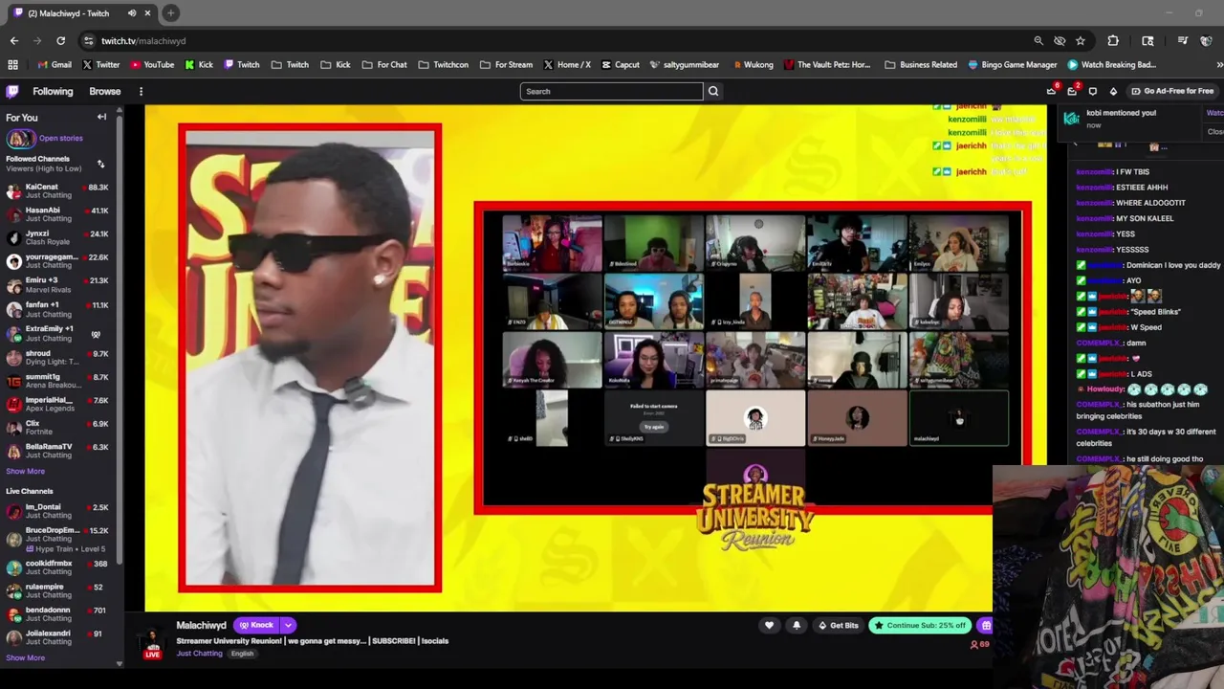
Task: Click the search magnifier button
Action: coord(713,91)
